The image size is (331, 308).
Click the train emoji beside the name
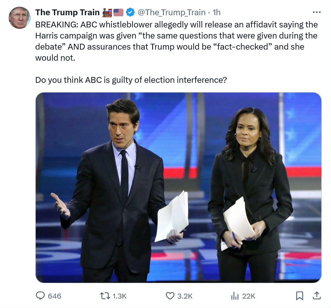[x=107, y=12]
